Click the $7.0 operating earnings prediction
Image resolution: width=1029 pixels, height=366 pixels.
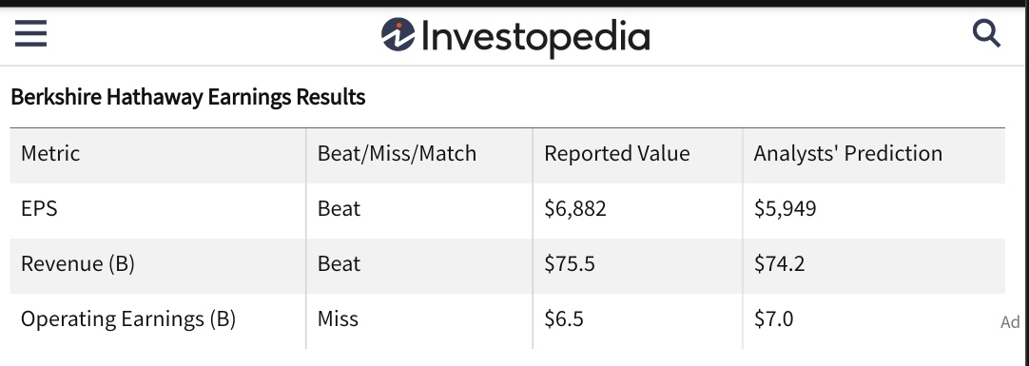[774, 318]
